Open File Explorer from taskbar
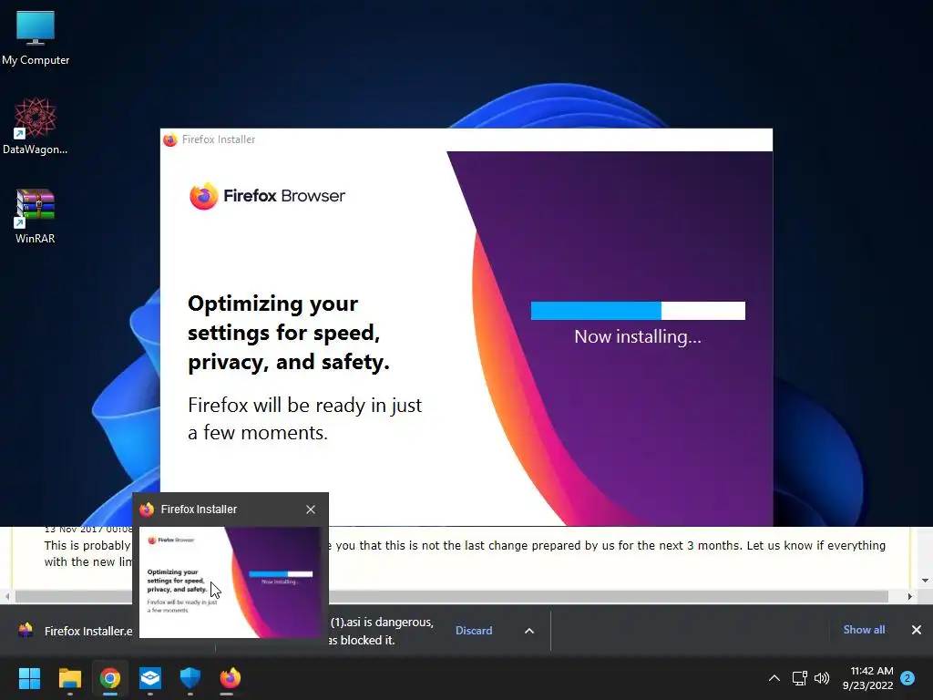Viewport: 933px width, 700px height. tap(69, 678)
